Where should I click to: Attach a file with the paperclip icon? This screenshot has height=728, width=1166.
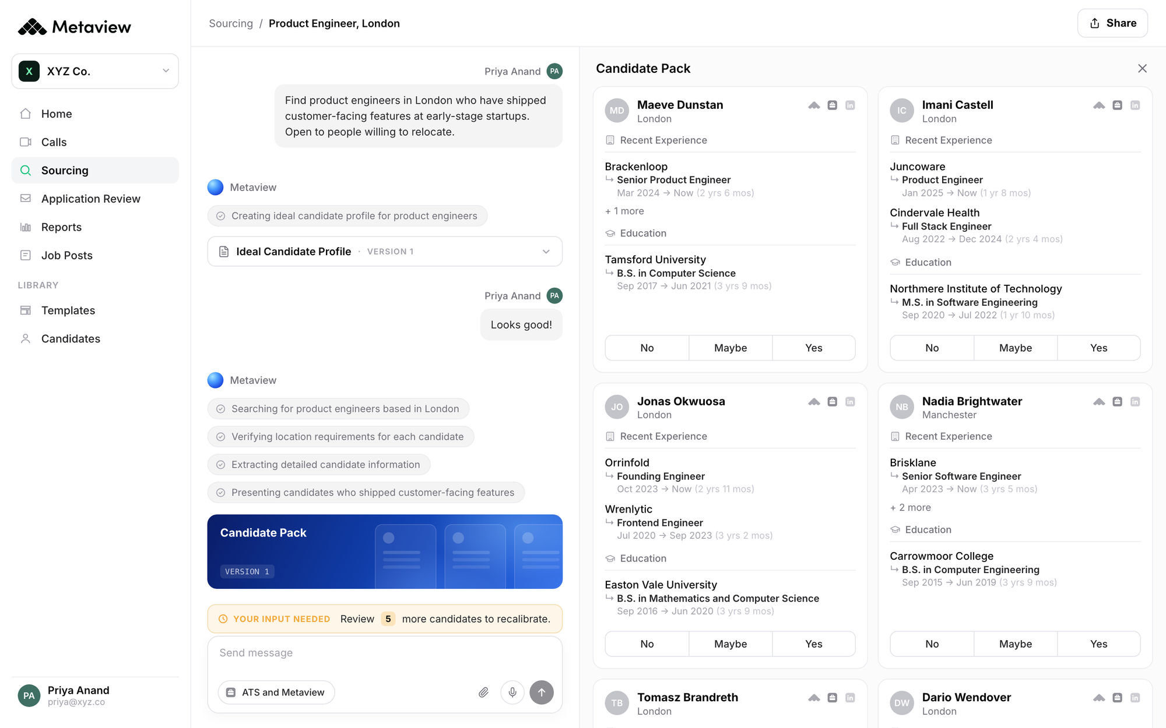click(483, 692)
